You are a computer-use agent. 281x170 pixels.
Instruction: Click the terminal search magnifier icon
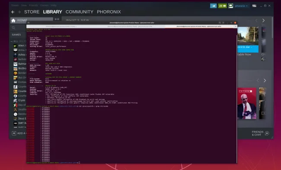[x=220, y=23]
